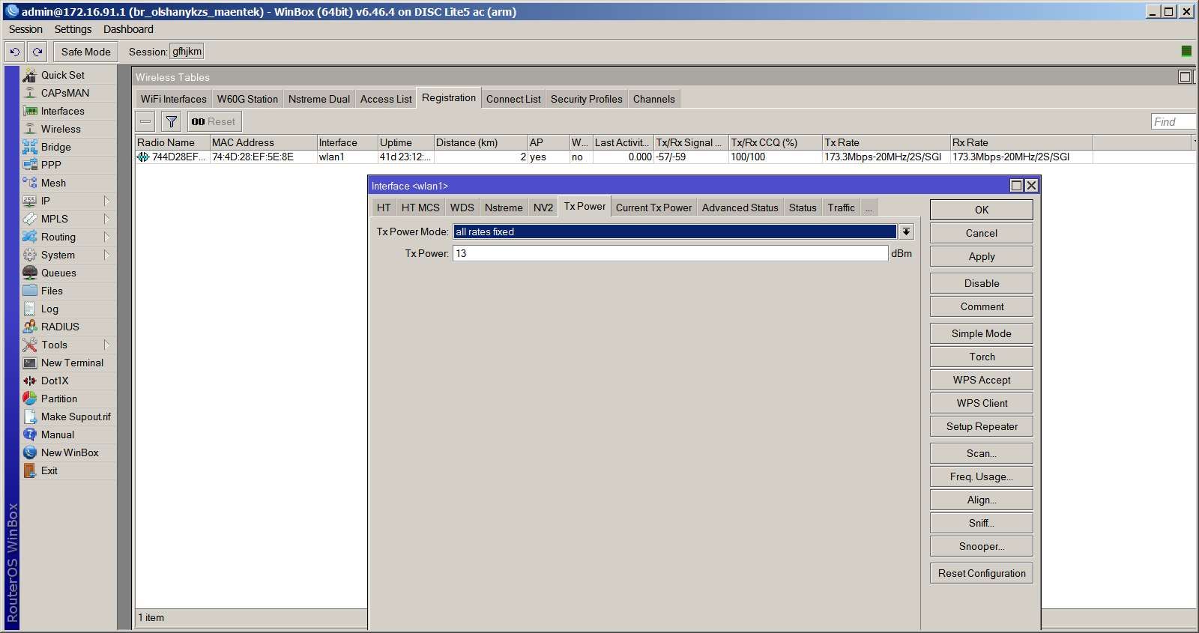Click the Cancel button
Viewport: 1199px width, 633px height.
(982, 233)
